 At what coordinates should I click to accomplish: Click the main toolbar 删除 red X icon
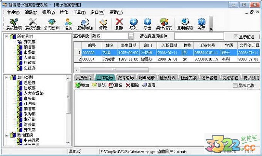coord(119,24)
